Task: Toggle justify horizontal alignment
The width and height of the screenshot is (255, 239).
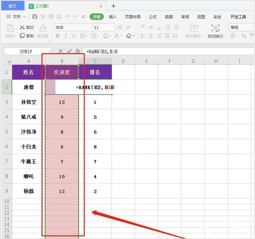Action: 167,35
